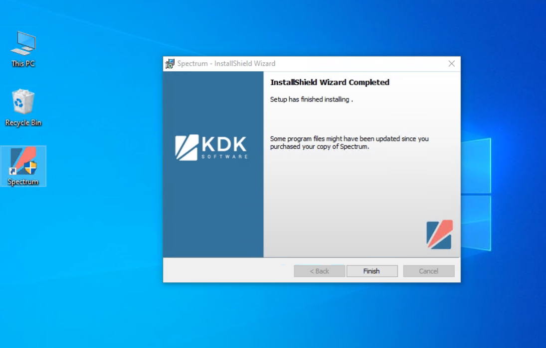This screenshot has height=348, width=546.
Task: Close the InstallShield Wizard window
Action: [452, 64]
